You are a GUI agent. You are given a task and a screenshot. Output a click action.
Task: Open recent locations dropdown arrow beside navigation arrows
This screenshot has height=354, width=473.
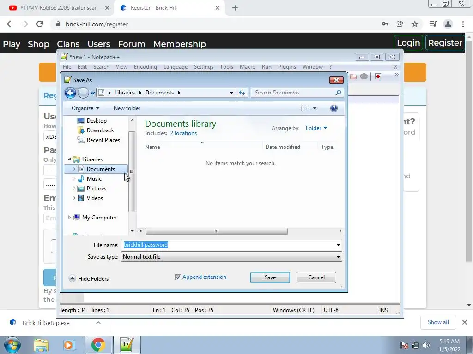point(92,93)
